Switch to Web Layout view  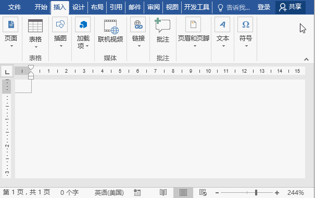pos(203,193)
